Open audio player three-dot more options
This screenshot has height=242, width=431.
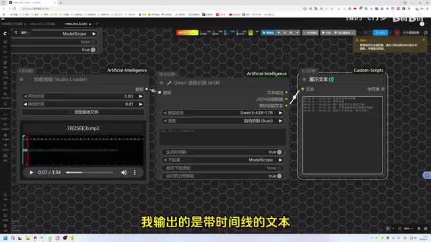pos(135,173)
